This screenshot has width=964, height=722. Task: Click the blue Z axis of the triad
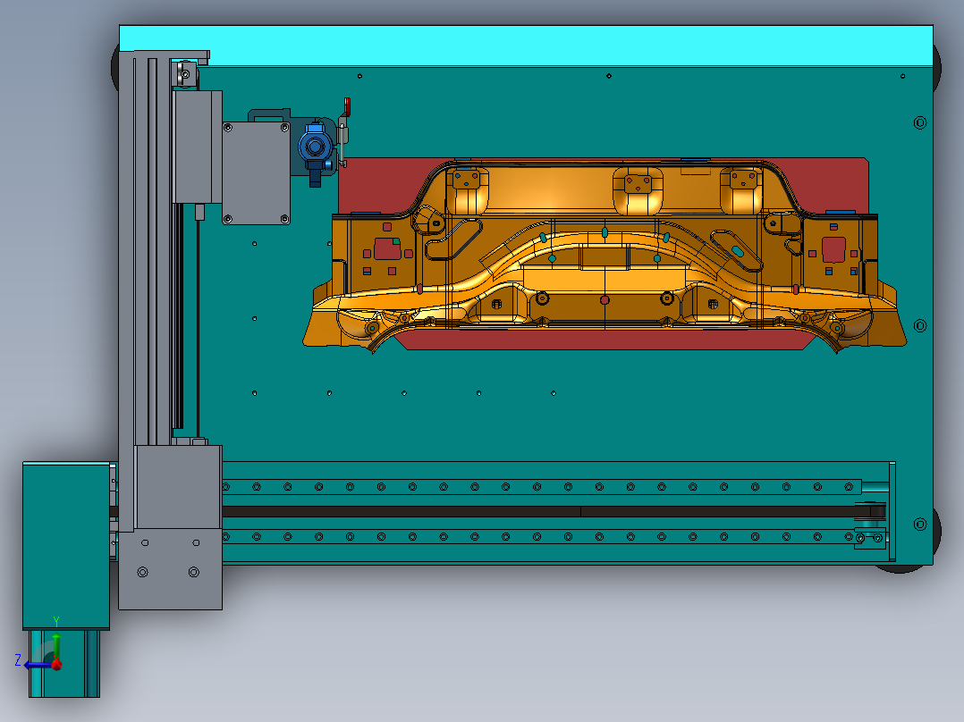[x=37, y=665]
